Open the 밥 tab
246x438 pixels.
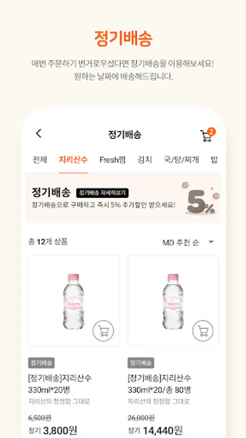(214, 160)
